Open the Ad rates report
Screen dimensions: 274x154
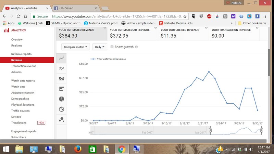point(16,72)
